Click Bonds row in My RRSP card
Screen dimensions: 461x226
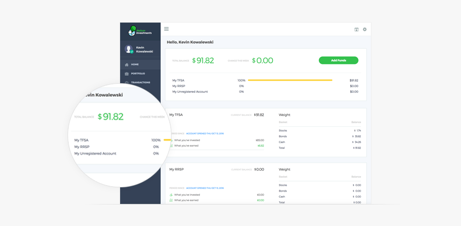(320, 191)
